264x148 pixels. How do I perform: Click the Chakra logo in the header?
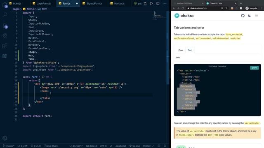point(184,16)
